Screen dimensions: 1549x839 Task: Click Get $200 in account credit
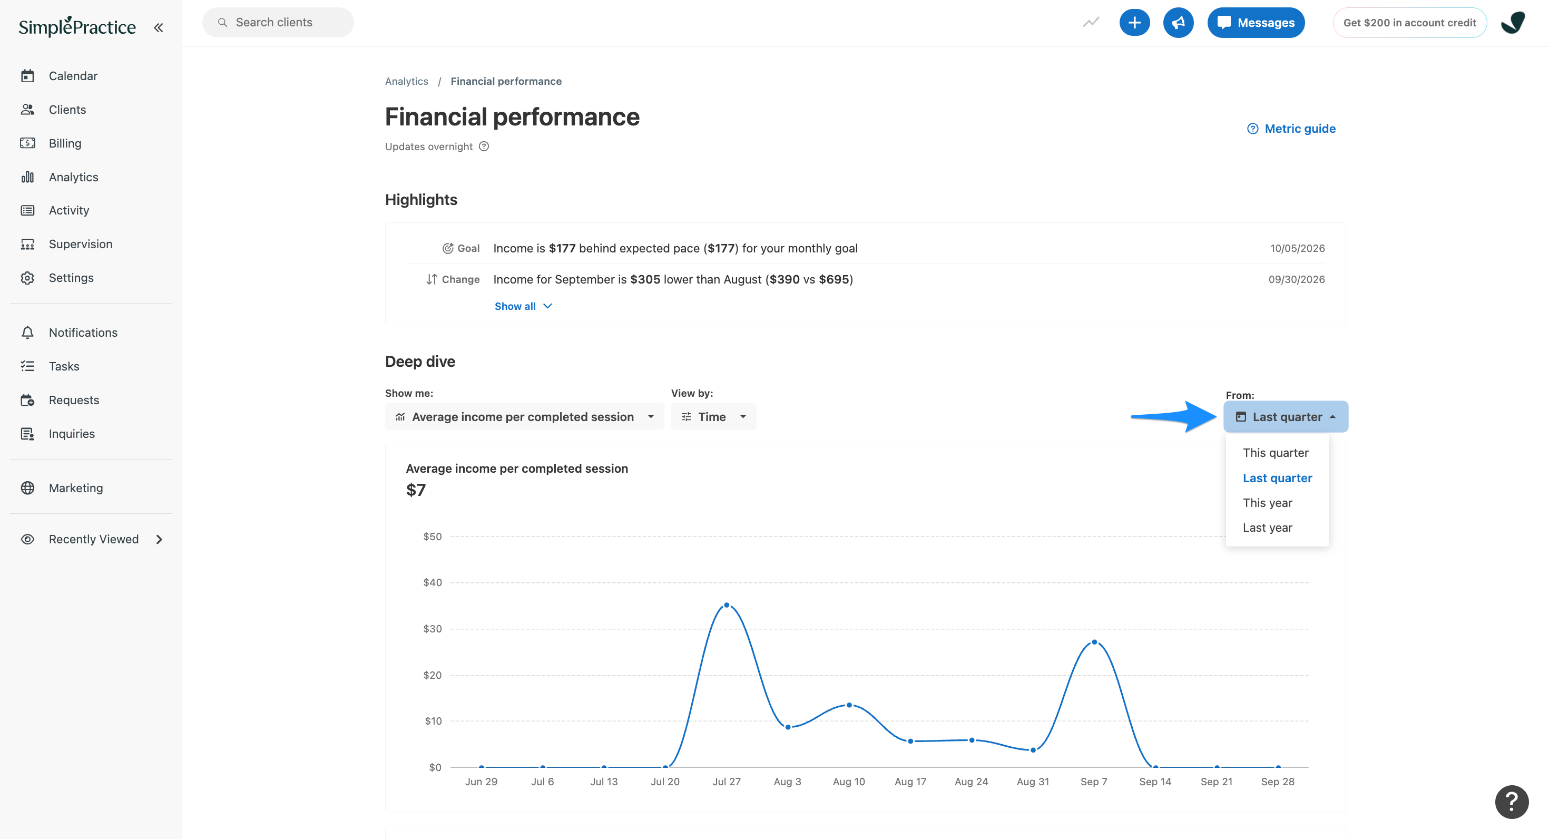click(1409, 22)
